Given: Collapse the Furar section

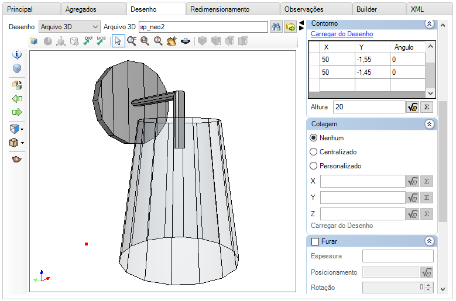Looking at the screenshot, I should (429, 241).
